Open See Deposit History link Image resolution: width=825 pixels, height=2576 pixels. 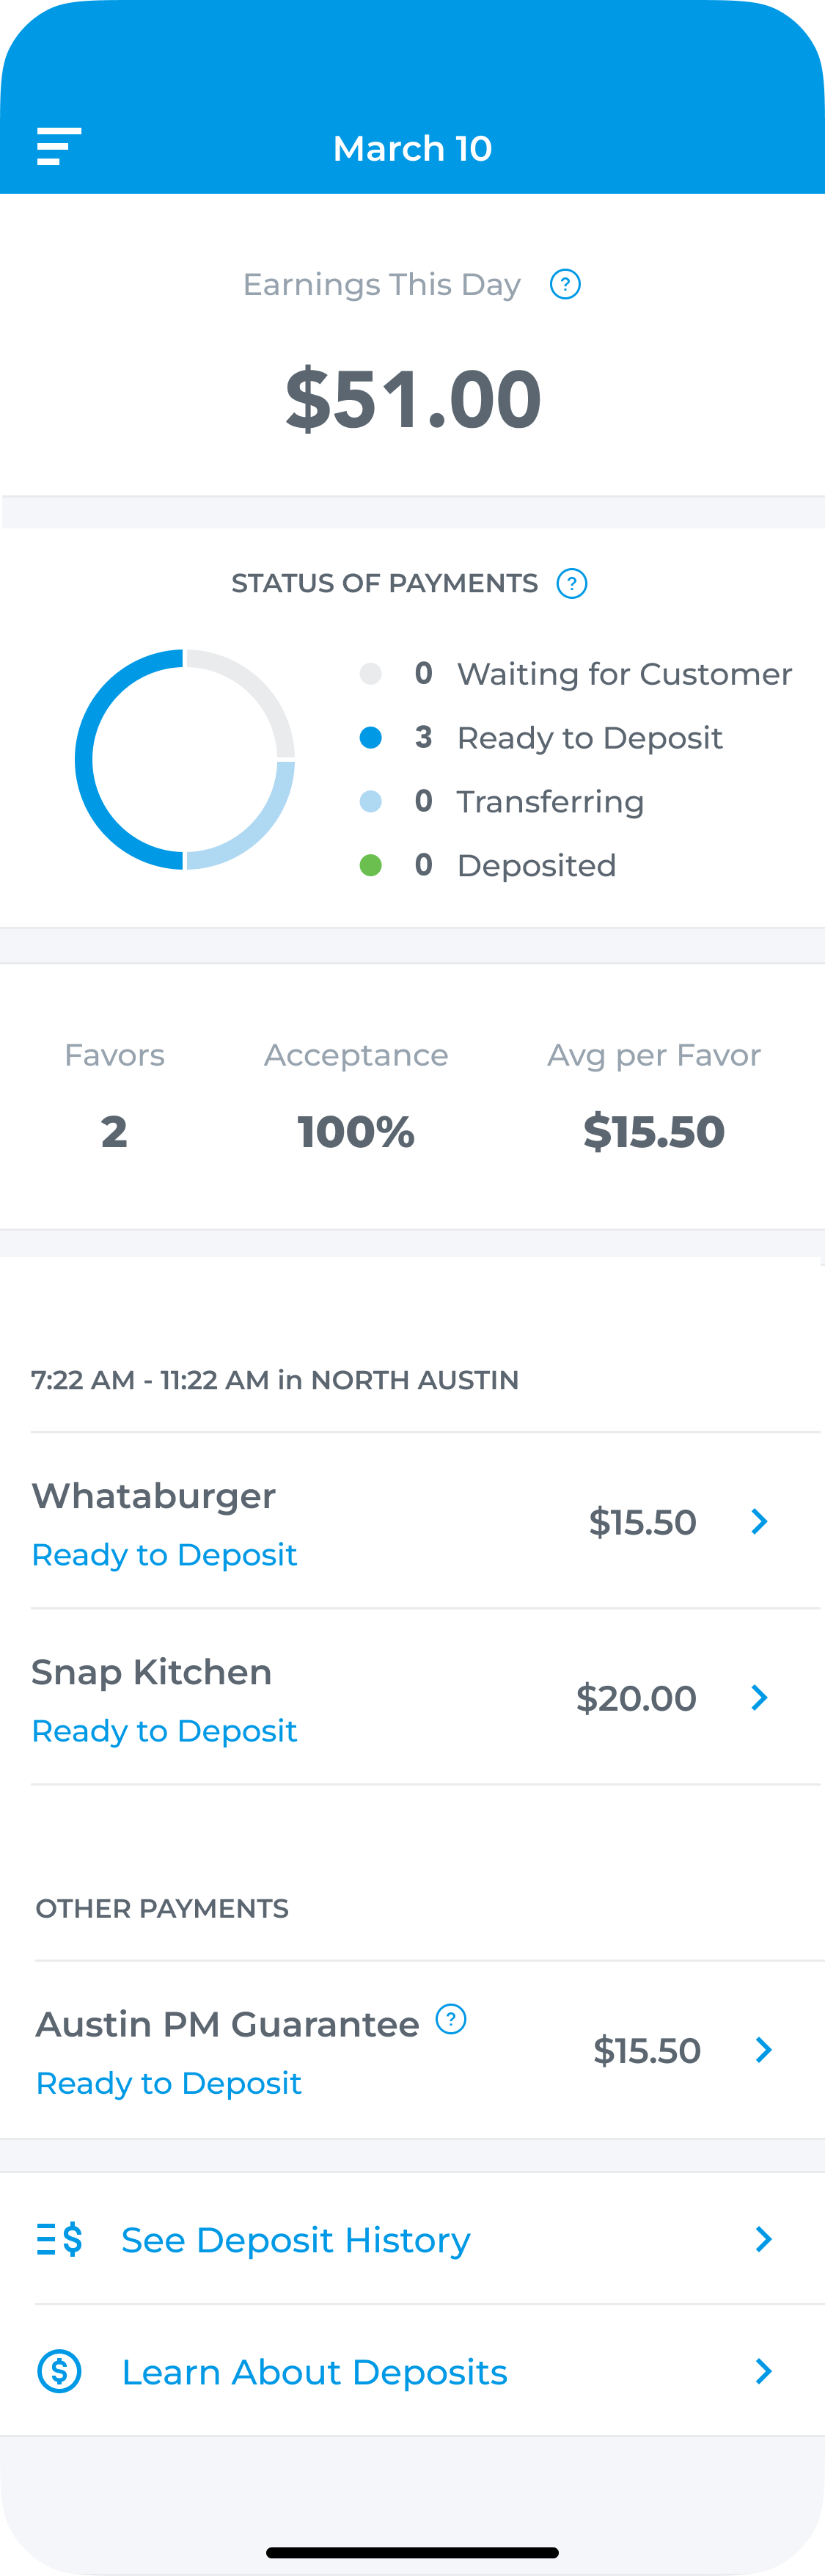(296, 2240)
